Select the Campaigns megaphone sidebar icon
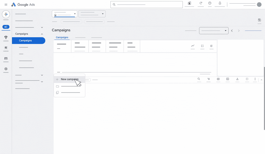The image size is (265, 154). [x=6, y=27]
